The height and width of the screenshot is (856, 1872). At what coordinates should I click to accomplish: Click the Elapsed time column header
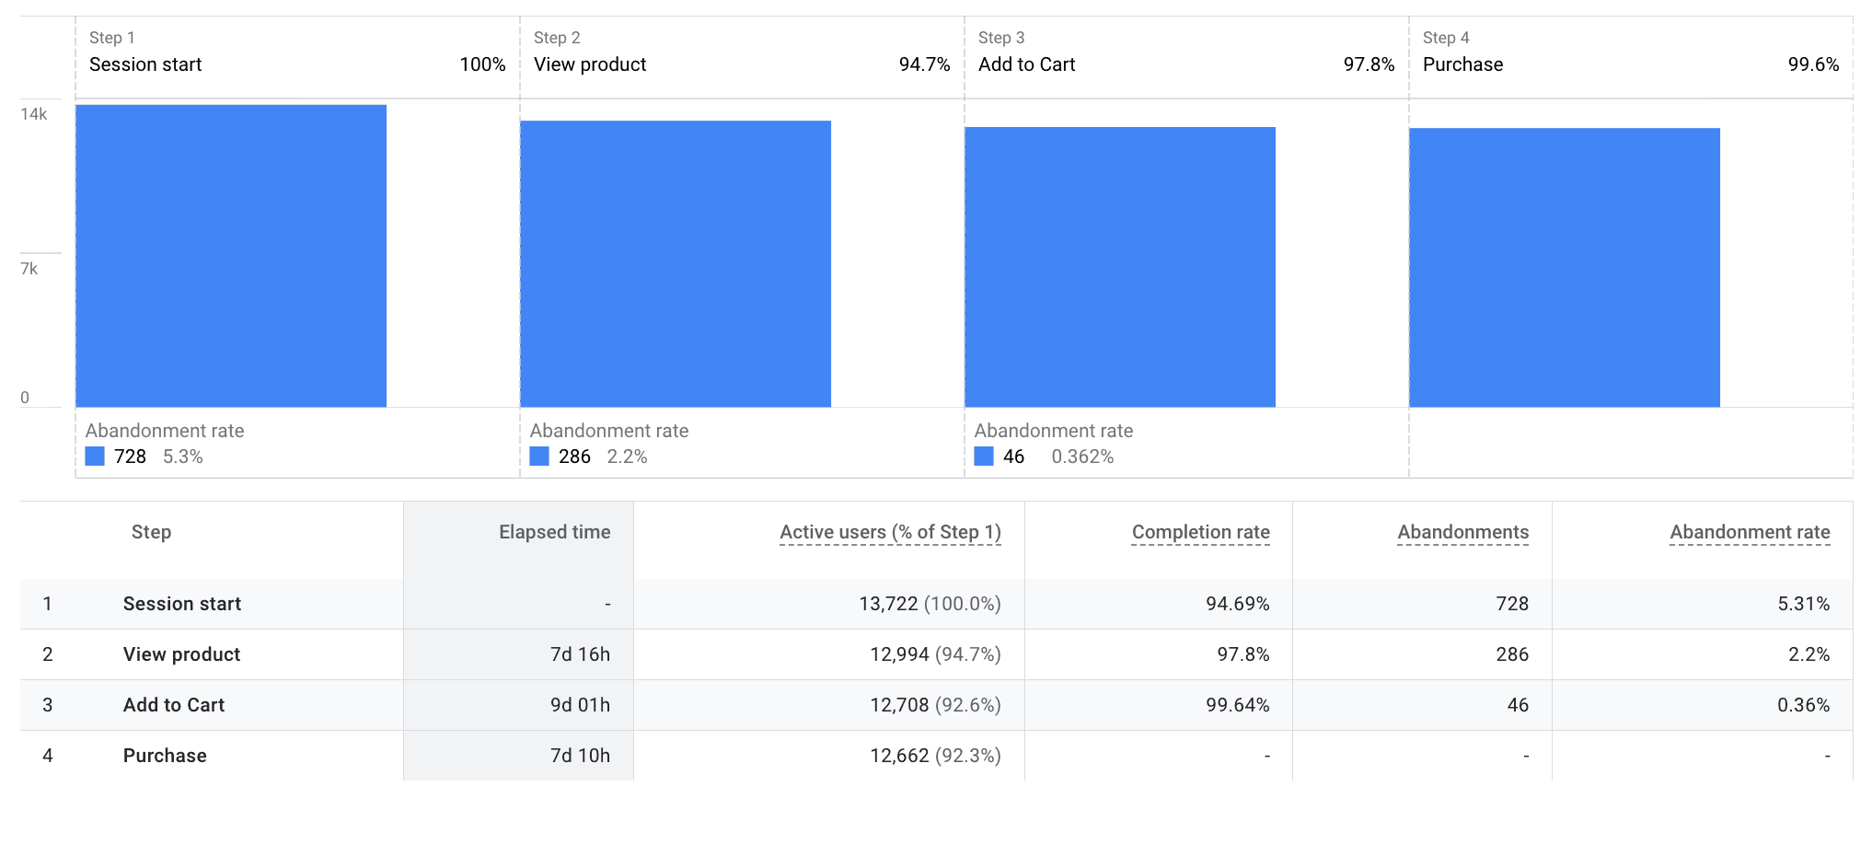click(554, 532)
